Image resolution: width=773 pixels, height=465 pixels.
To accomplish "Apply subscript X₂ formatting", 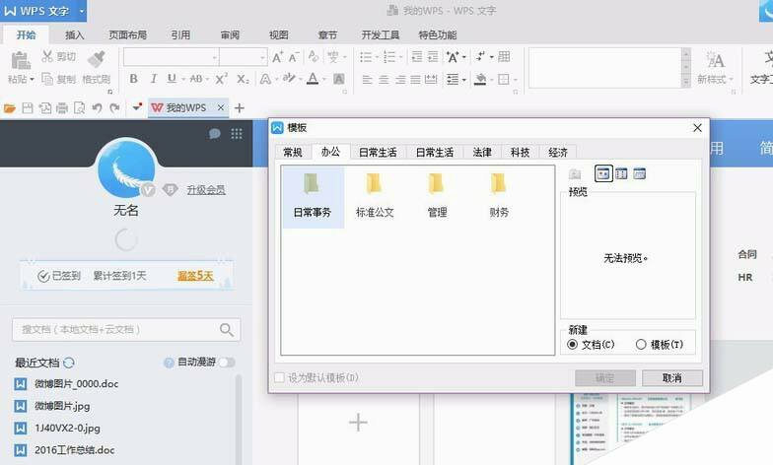I will point(243,79).
